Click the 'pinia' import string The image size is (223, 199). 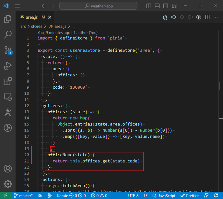point(116,38)
